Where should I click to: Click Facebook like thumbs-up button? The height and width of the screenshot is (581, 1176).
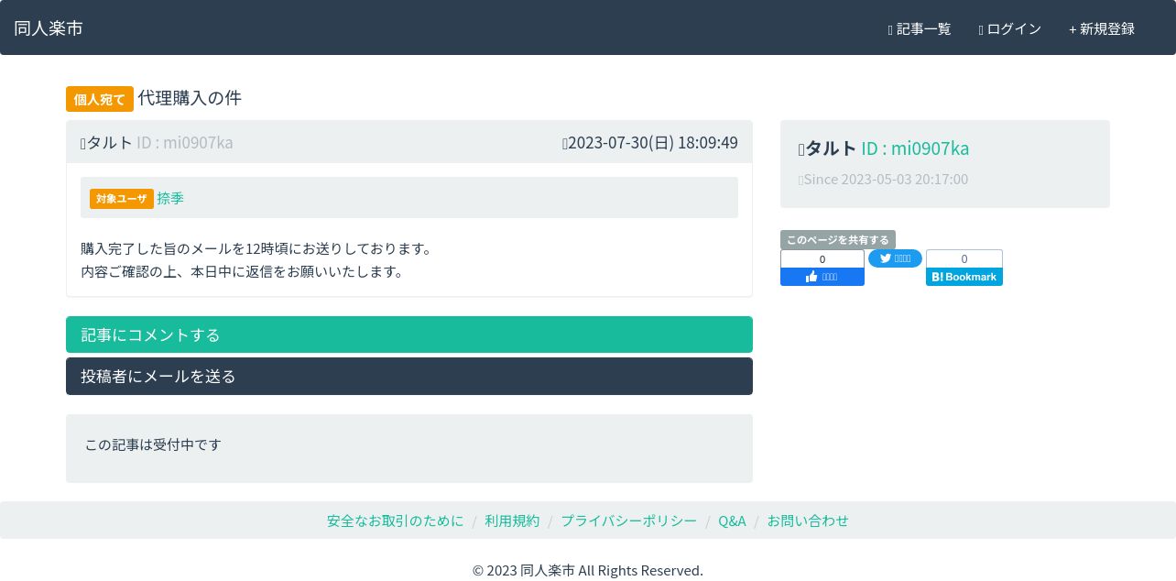822,277
